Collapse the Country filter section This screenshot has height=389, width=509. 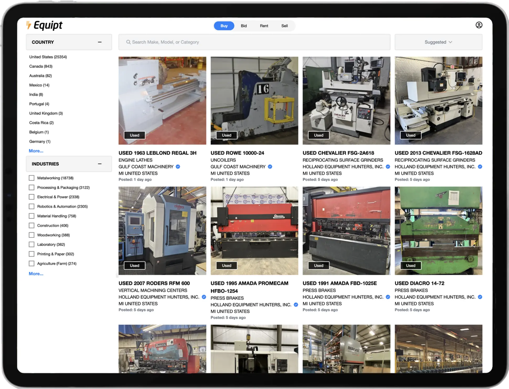[100, 42]
